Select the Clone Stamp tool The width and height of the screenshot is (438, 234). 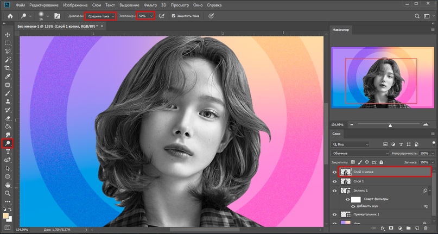click(8, 102)
